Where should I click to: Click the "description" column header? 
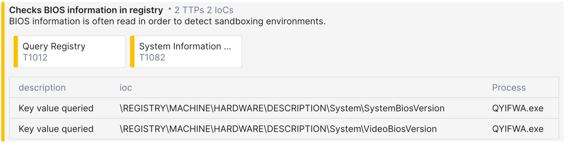pos(42,87)
